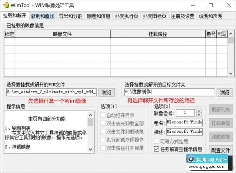Viewport: 236px width, 173px height.
Task: Click the 描述 text field
Action: tap(184, 132)
